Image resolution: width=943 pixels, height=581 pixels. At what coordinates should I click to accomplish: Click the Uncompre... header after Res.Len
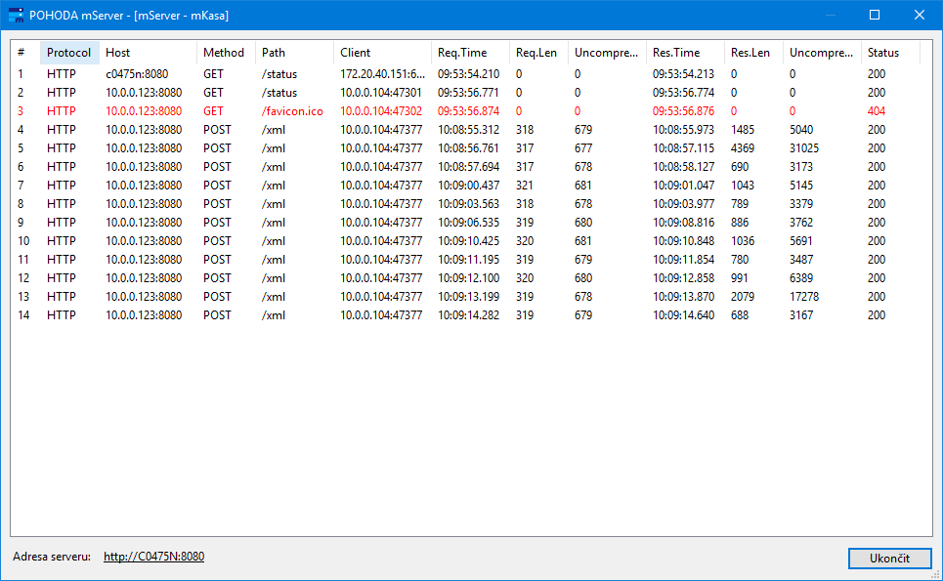pos(822,53)
